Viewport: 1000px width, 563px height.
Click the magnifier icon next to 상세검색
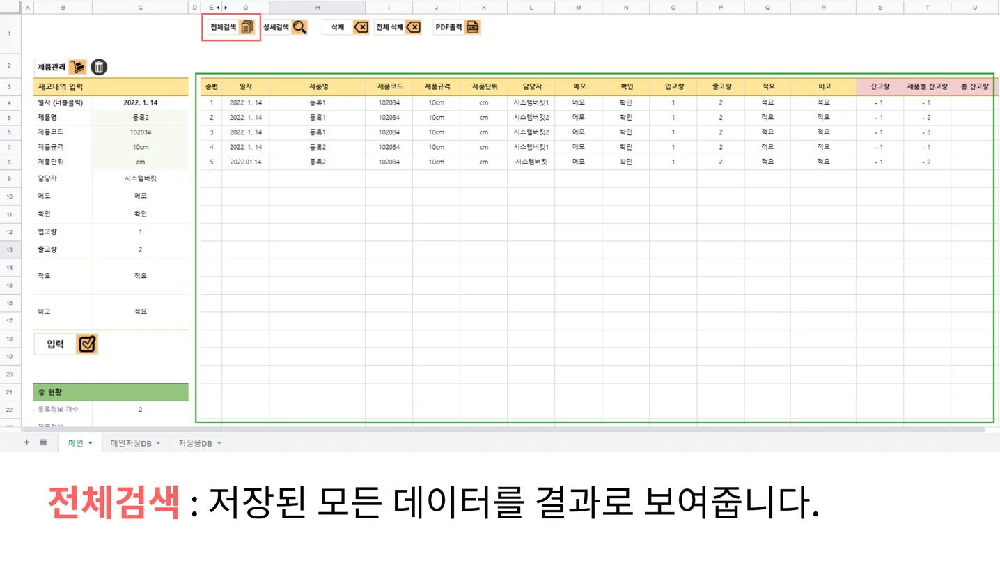299,28
